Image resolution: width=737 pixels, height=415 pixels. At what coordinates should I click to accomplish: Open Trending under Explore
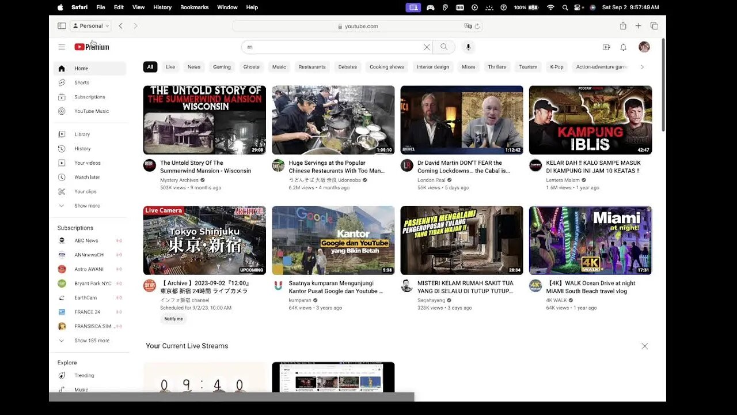pyautogui.click(x=90, y=375)
